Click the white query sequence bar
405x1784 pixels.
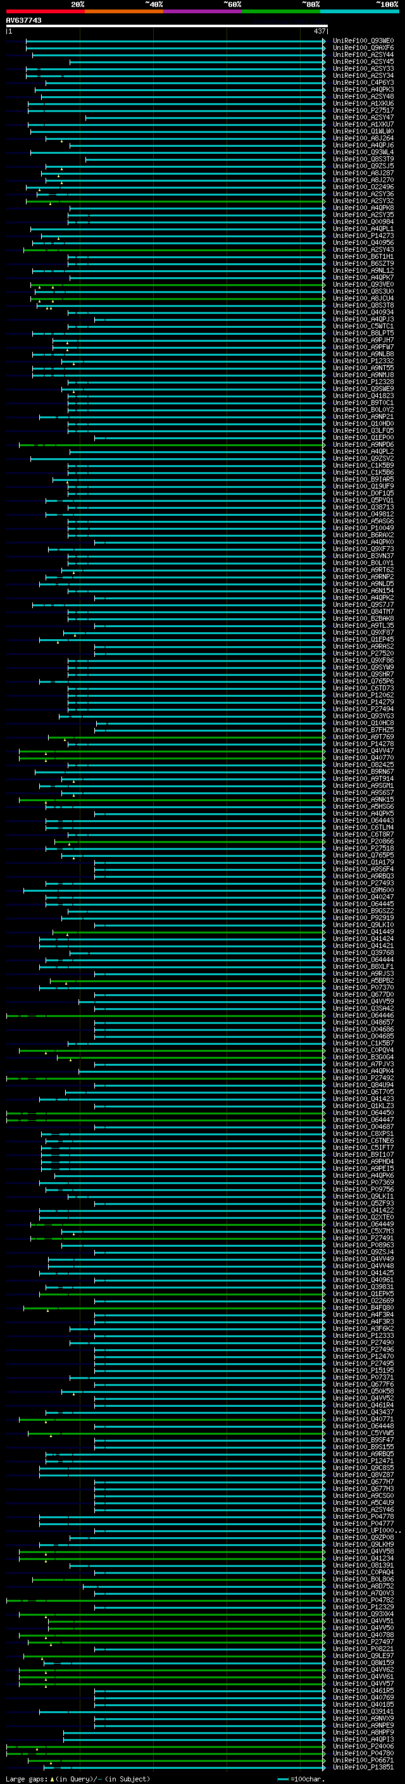(167, 27)
